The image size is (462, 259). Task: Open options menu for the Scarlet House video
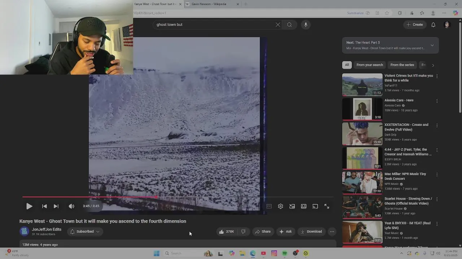pos(437,199)
